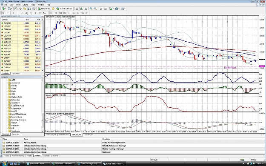Toggle the Navigator panel star icon

click(x=25, y=9)
